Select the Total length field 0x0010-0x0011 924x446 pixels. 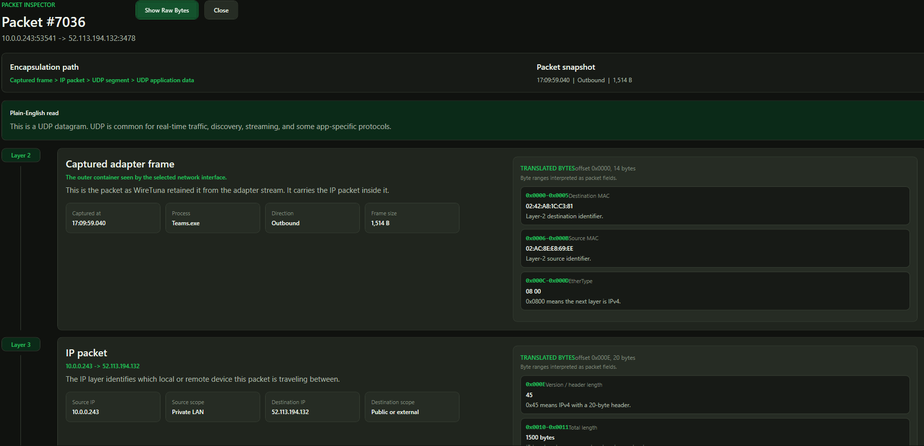point(715,432)
